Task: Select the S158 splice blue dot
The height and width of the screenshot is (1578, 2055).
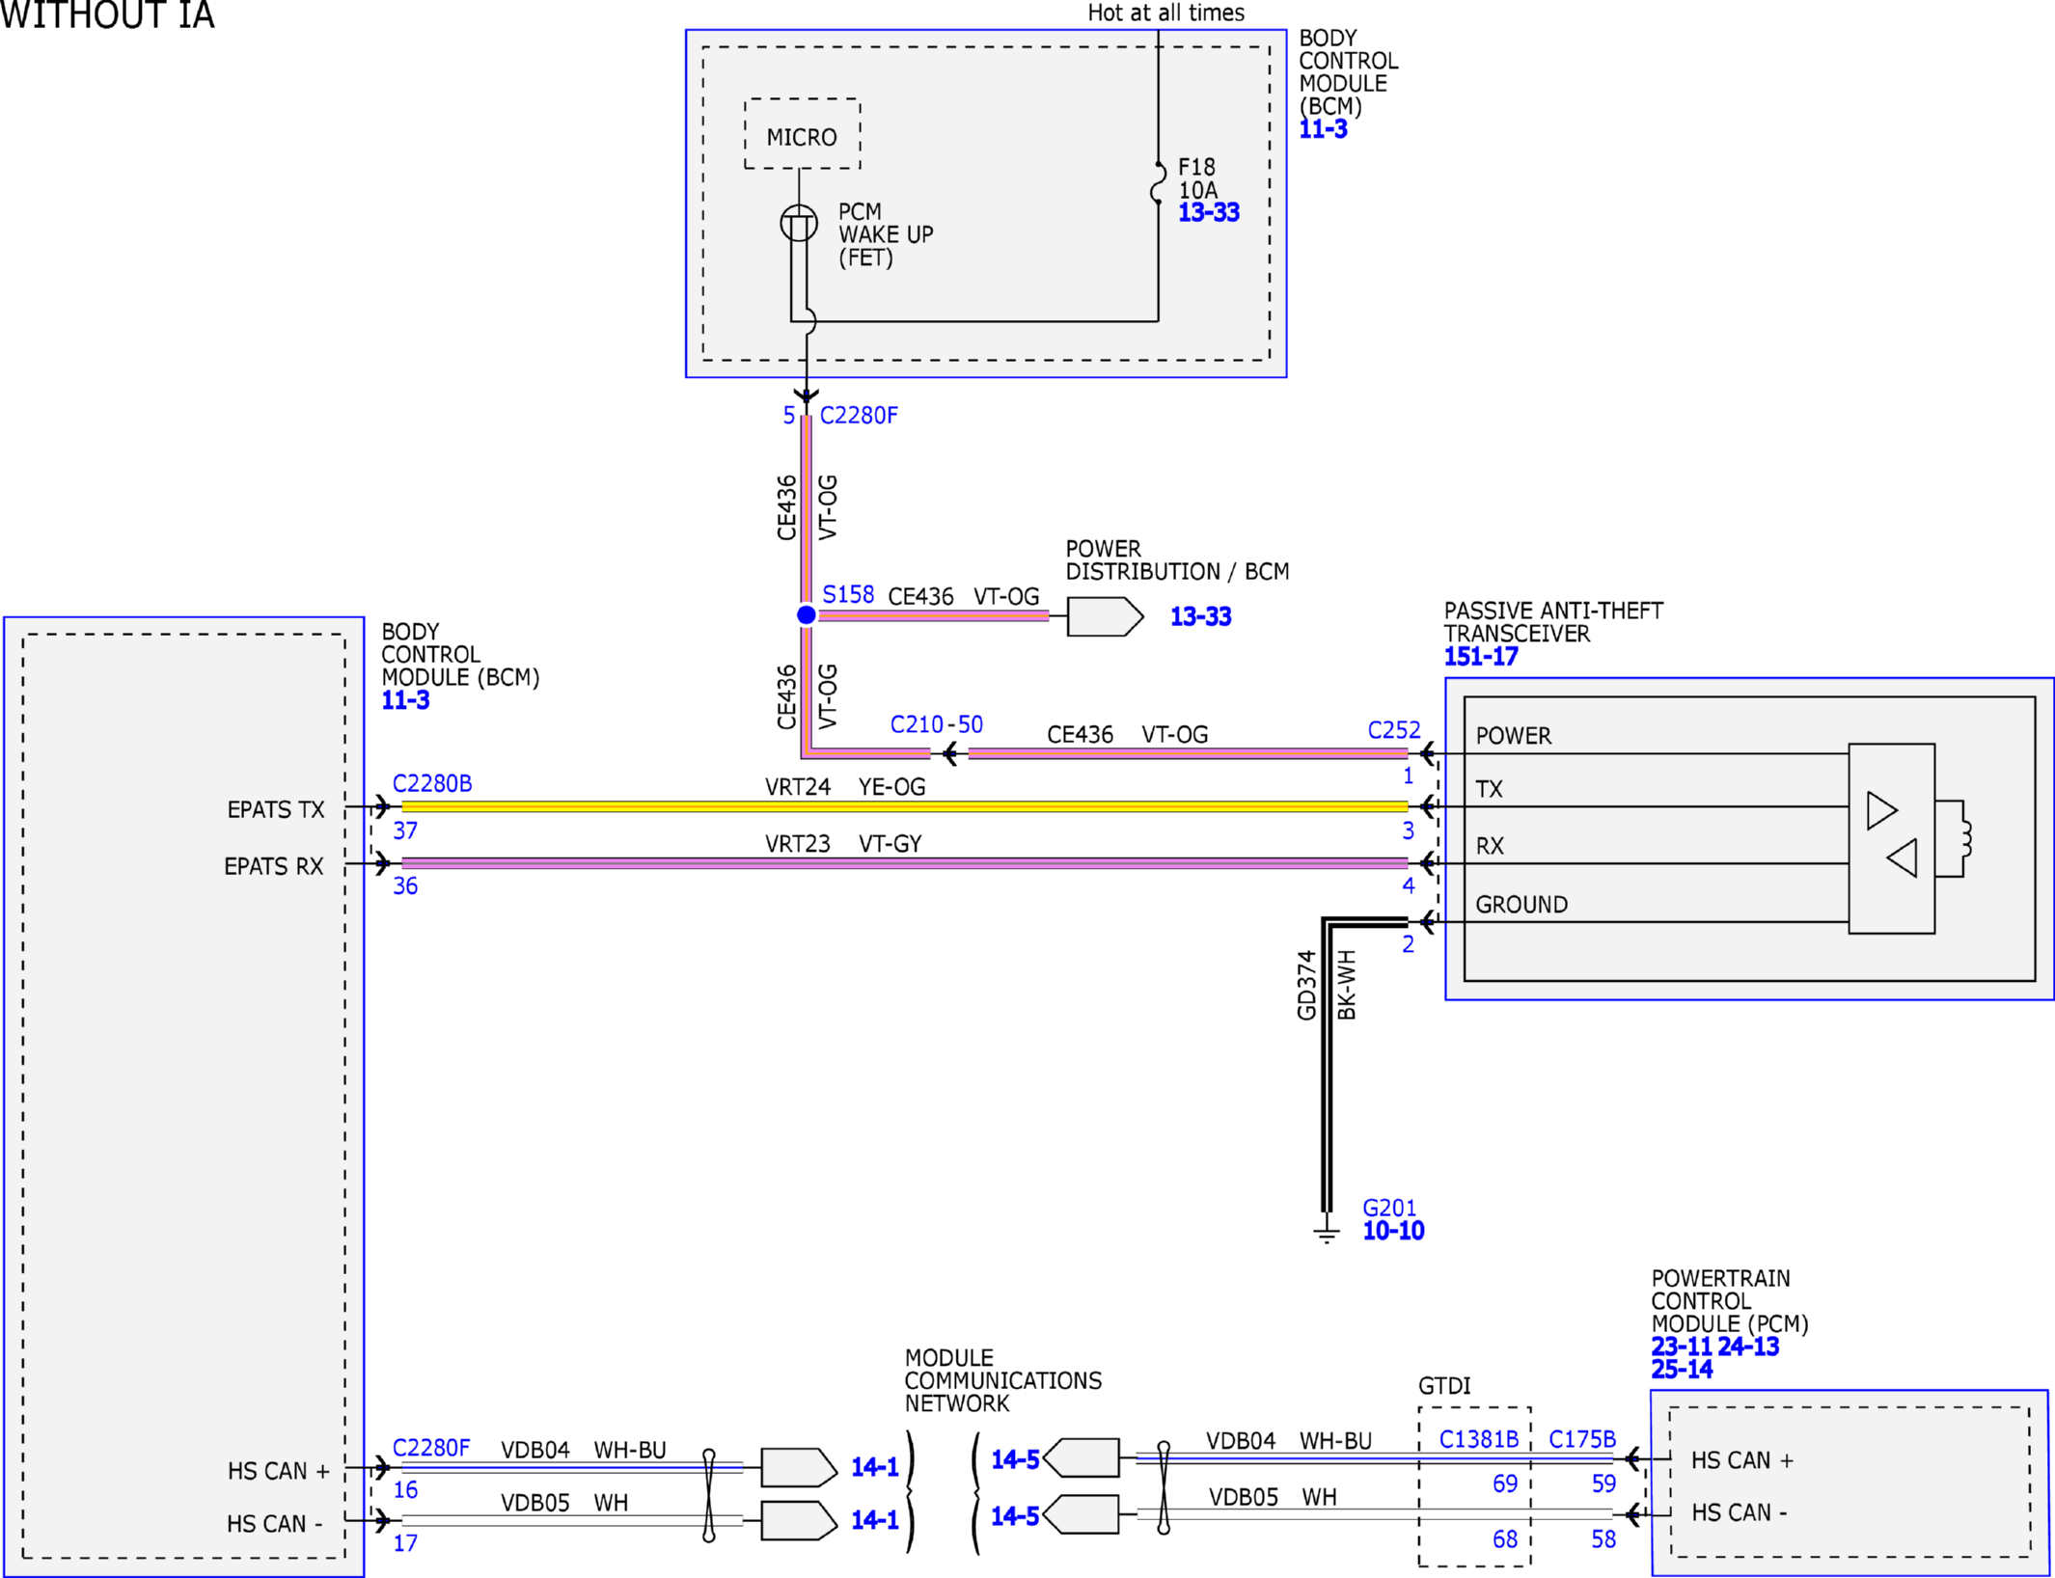Action: pyautogui.click(x=807, y=614)
